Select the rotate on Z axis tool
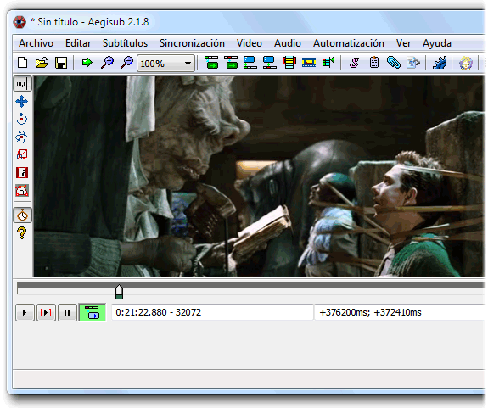 click(x=22, y=119)
